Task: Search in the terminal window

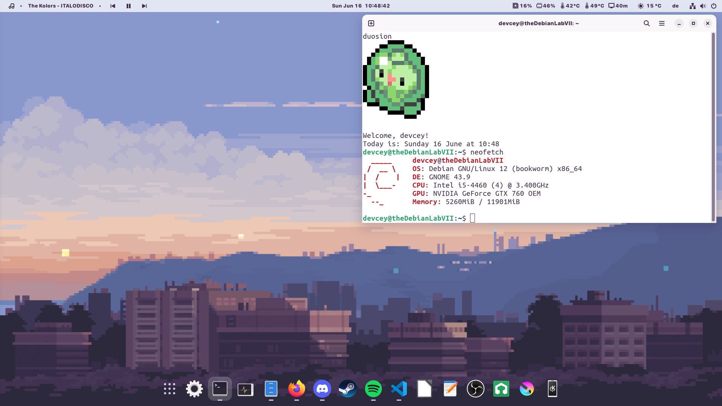Action: point(647,23)
